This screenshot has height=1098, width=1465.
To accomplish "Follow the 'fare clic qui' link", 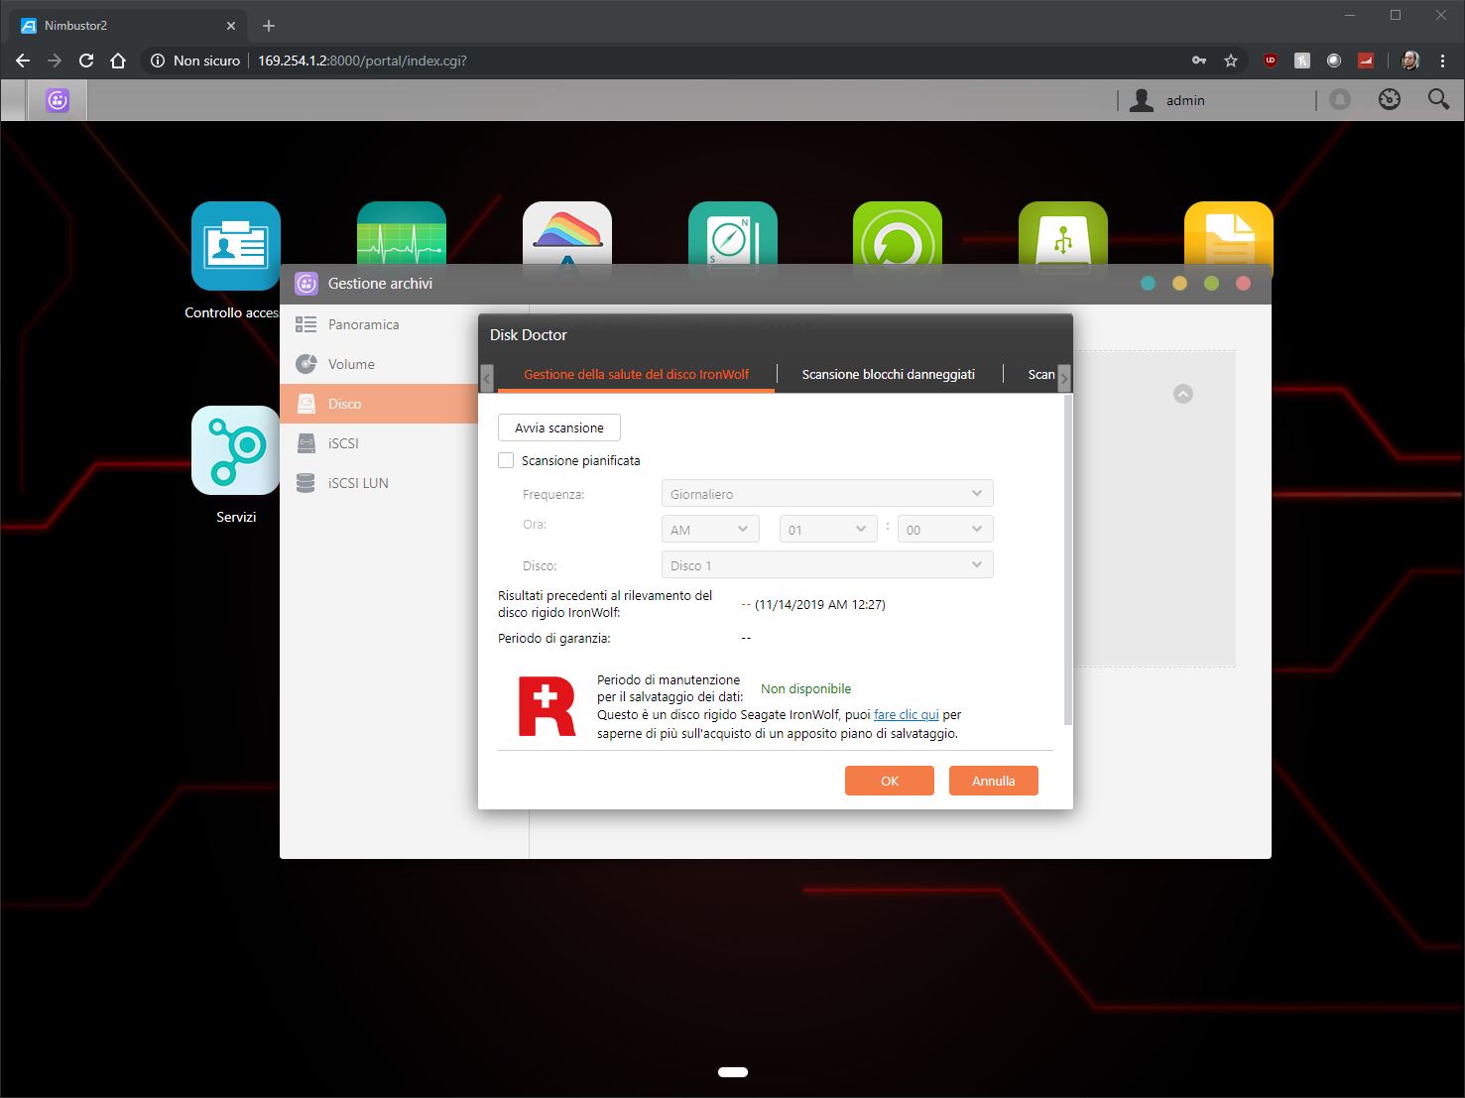I will coord(906,714).
